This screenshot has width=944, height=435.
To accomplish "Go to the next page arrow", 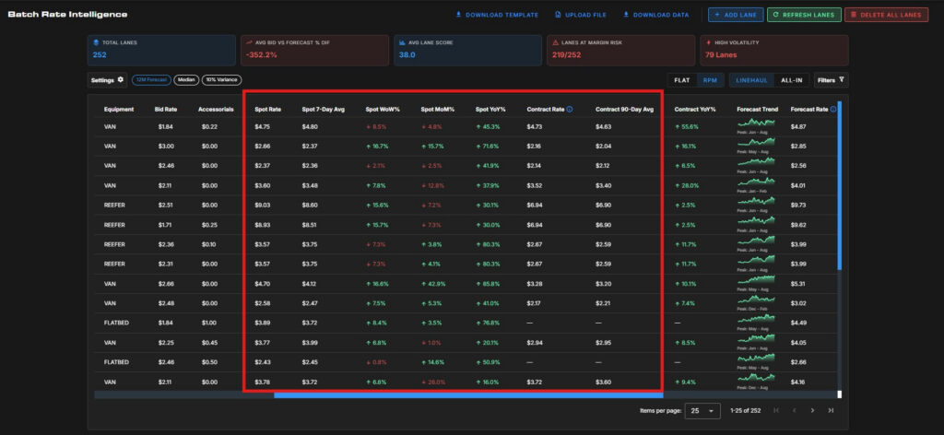I will (x=813, y=410).
